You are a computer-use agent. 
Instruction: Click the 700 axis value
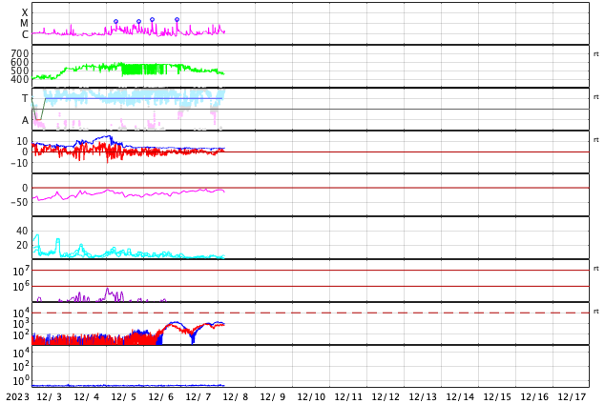pyautogui.click(x=20, y=53)
